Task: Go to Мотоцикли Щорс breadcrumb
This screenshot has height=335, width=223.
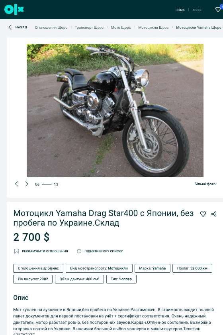Action: [x=153, y=27]
